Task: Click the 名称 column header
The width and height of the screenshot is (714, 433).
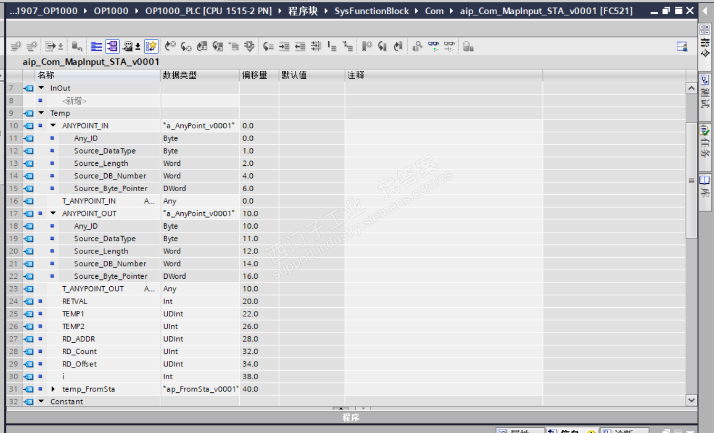Action: 98,75
